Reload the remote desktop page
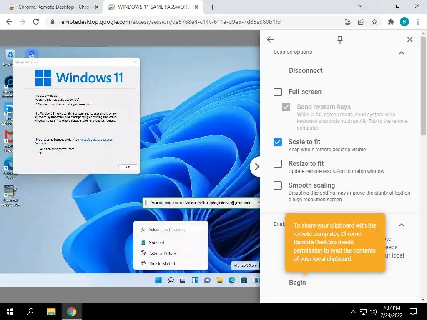 (36, 22)
